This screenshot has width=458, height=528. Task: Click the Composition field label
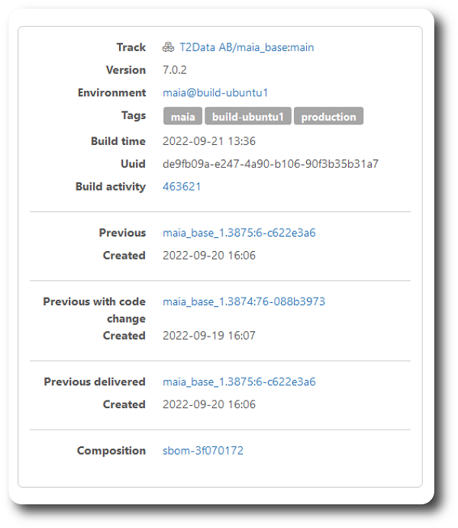(111, 450)
